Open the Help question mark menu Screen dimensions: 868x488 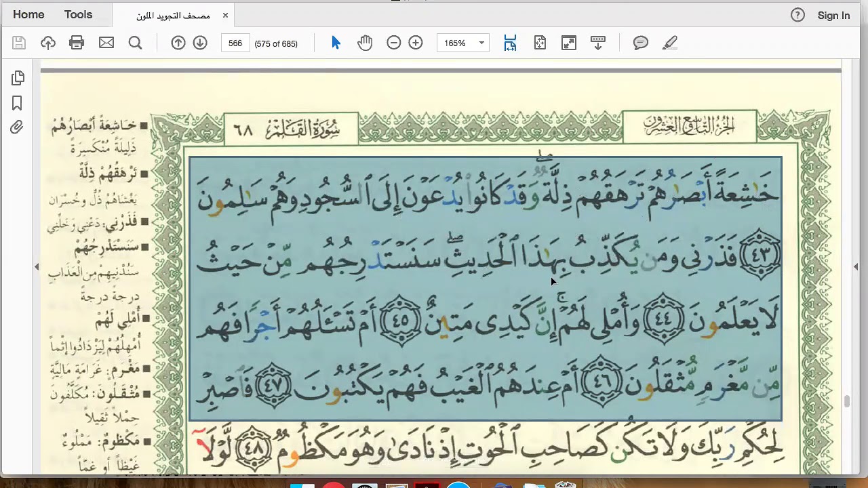click(797, 15)
